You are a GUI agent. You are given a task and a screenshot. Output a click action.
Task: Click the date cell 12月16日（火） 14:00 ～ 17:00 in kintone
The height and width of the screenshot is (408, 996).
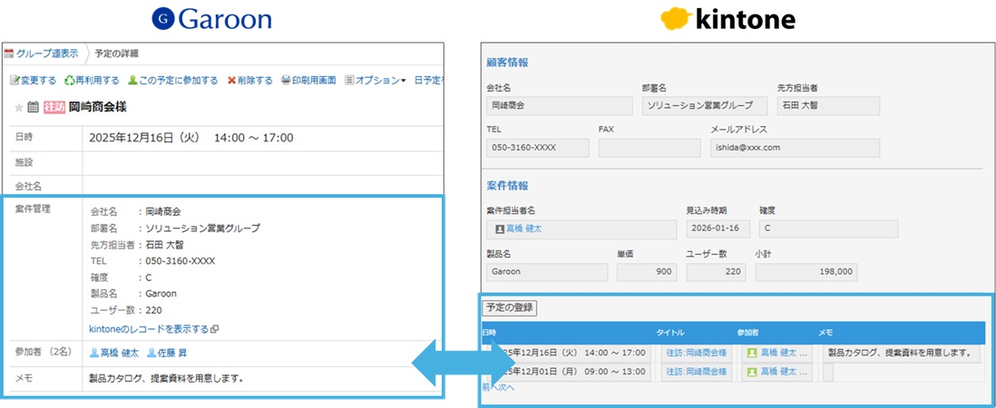pos(569,353)
